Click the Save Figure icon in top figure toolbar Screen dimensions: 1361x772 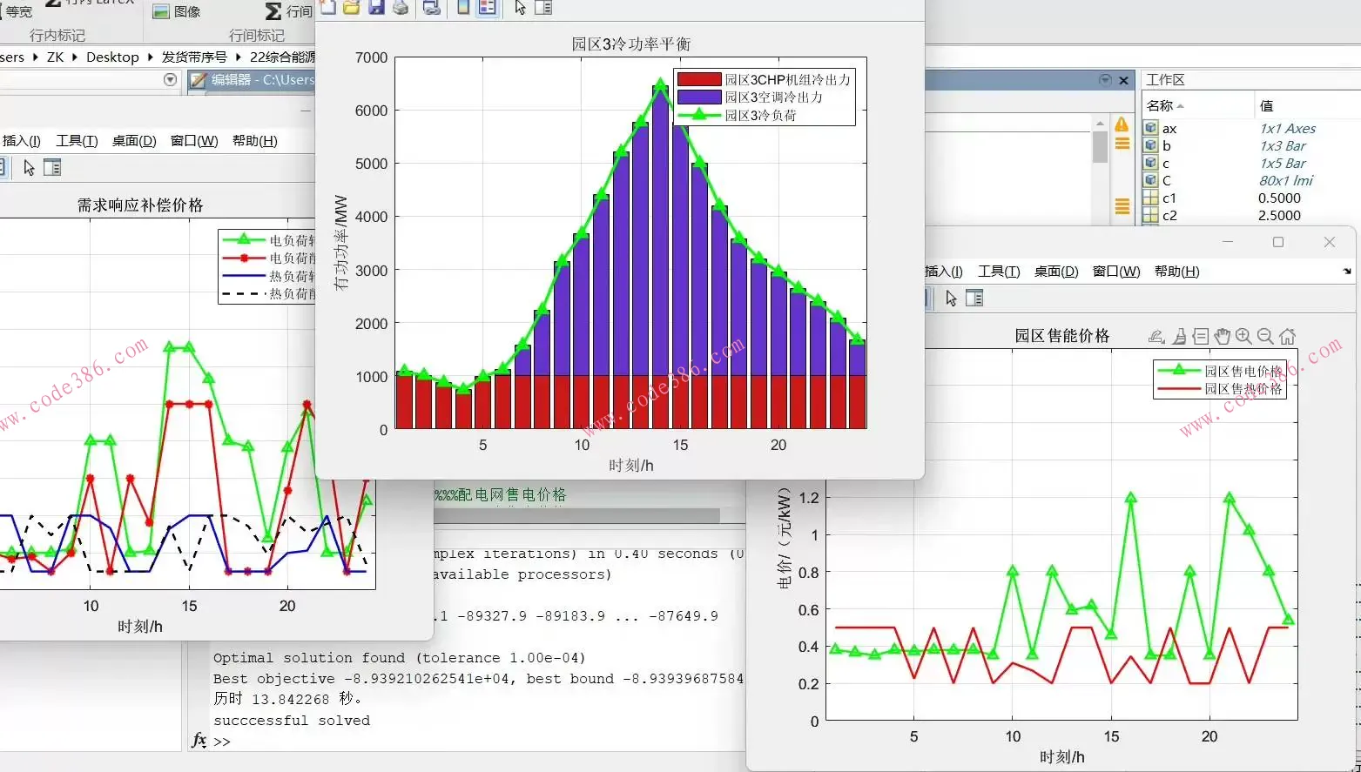(x=376, y=8)
